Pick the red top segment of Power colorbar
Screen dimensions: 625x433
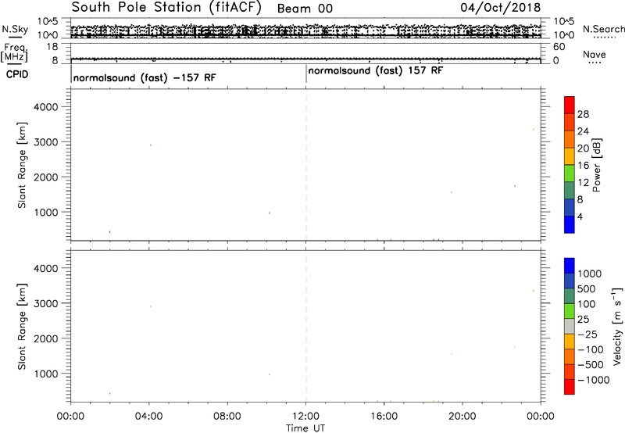click(x=570, y=105)
